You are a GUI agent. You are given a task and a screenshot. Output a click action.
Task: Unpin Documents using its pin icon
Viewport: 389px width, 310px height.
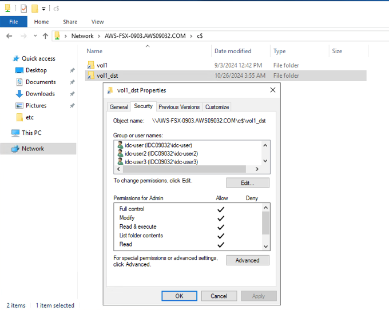72,82
